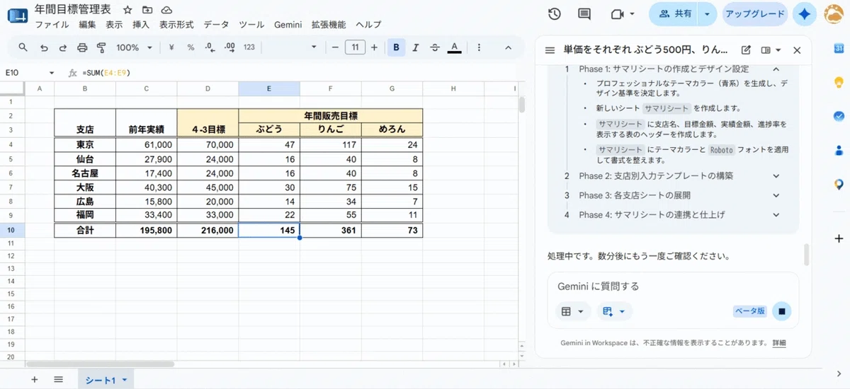Screen dimensions: 850x389
Task: Move document using the folder icon
Action: tap(147, 10)
